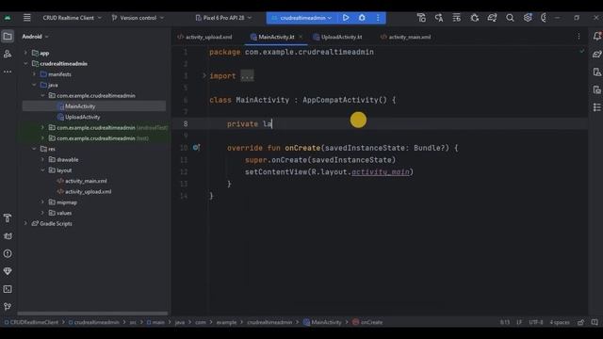Collapse the layout folder
Image resolution: width=603 pixels, height=339 pixels.
(x=42, y=170)
